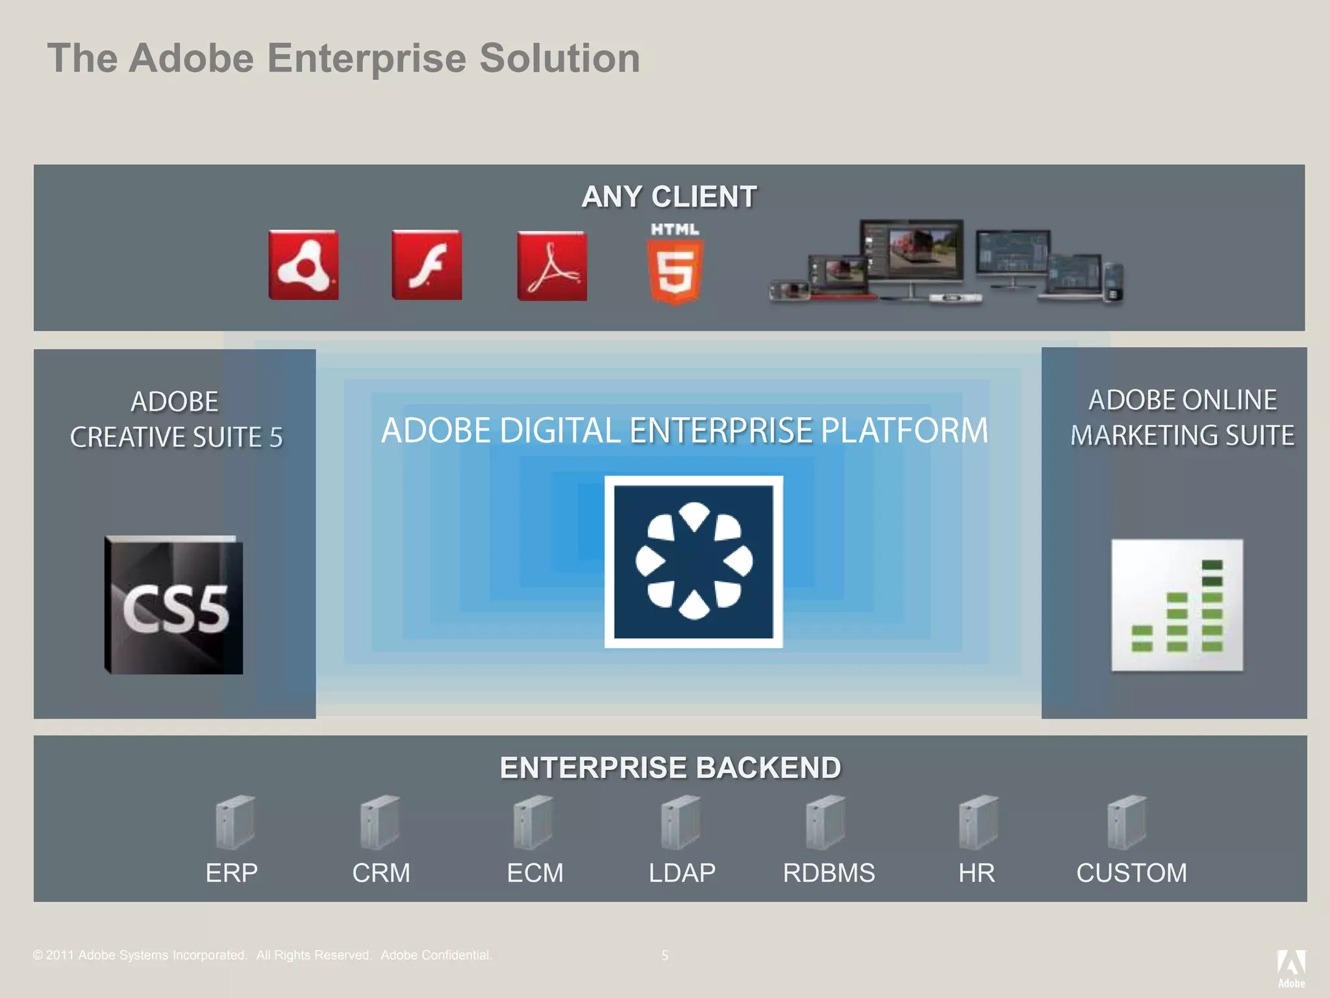This screenshot has width=1330, height=998.
Task: Click the server icon above RDBMS
Action: (825, 822)
